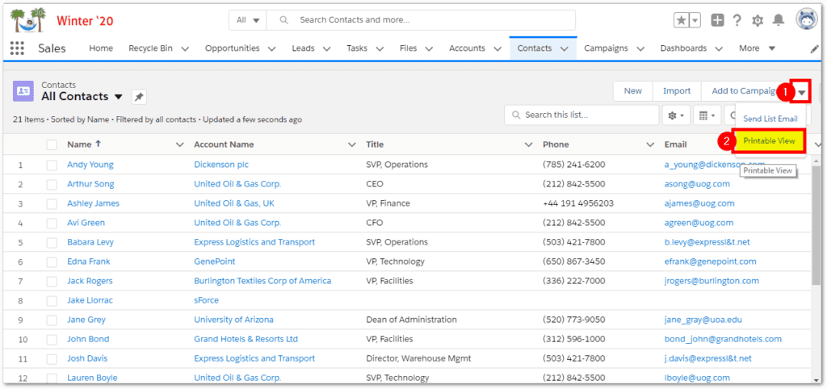Pin the All Contacts list view
Screen dimensions: 827x389
(139, 97)
